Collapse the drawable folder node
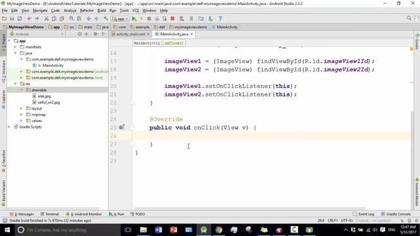Image resolution: width=420 pixels, height=236 pixels. tap(22, 90)
